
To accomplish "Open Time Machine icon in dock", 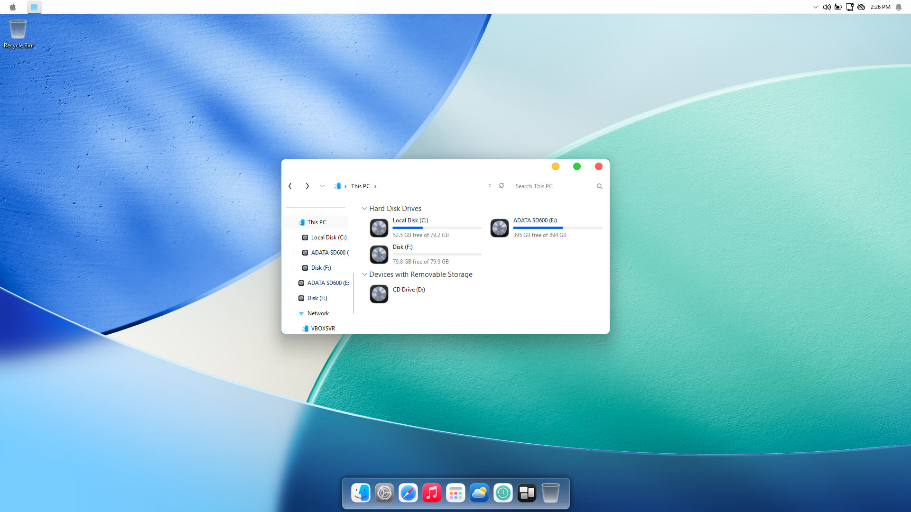I will point(503,493).
